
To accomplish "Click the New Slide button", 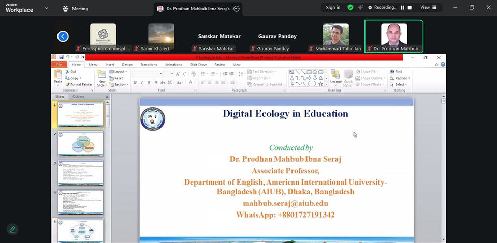I will click(102, 78).
